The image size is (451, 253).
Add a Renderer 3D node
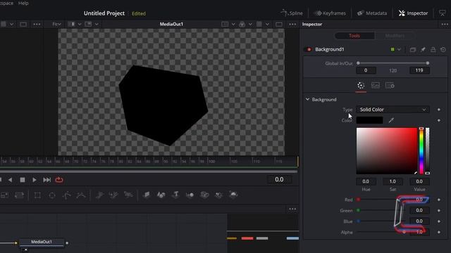[233, 195]
